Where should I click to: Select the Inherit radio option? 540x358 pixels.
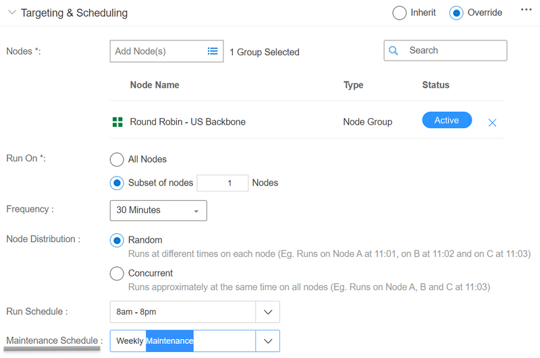[400, 13]
